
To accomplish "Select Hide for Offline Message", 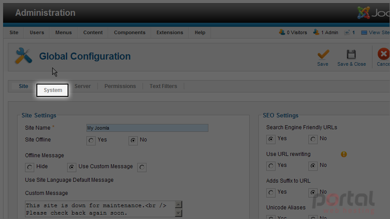I will click(29, 167).
